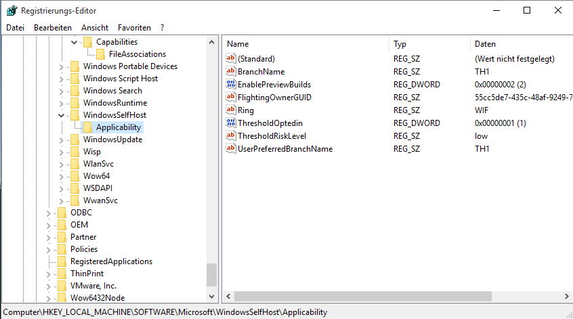Select the EnablePreviewBuilds value name
The image size is (573, 319).
(x=274, y=85)
